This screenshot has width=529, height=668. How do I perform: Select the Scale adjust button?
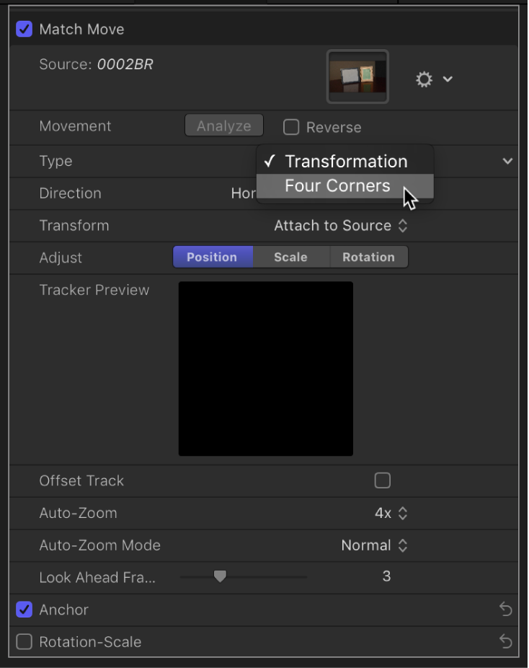click(x=290, y=258)
